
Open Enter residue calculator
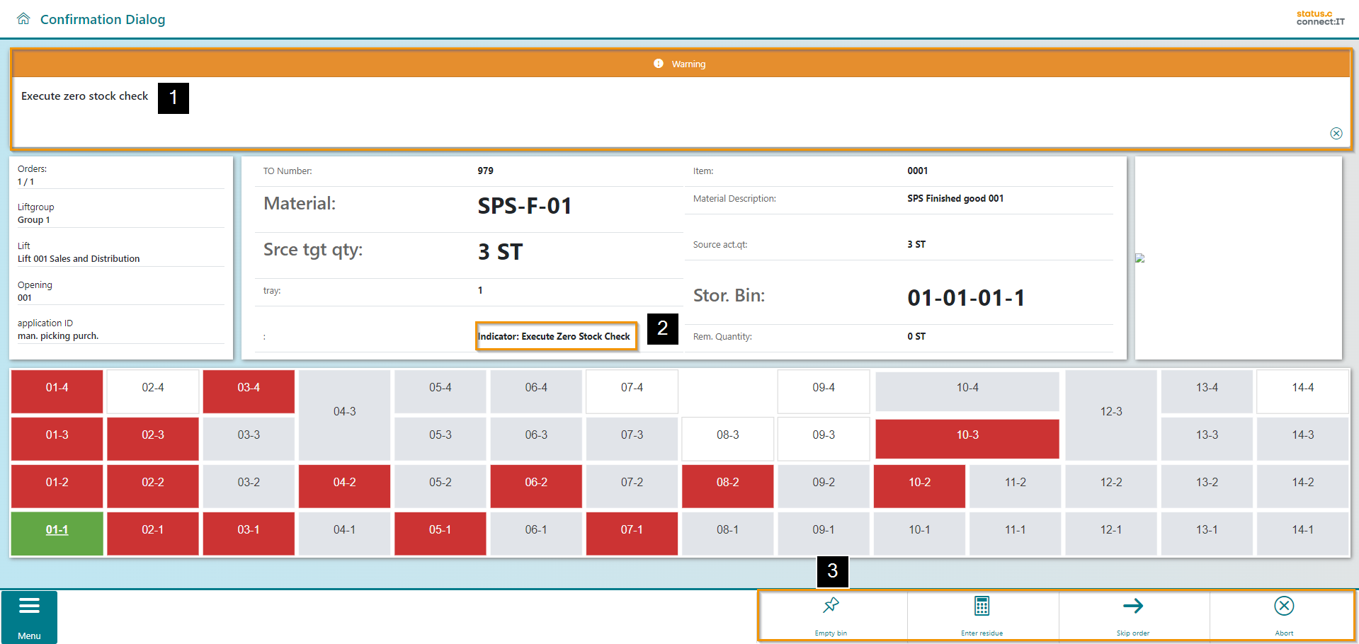[x=982, y=606]
